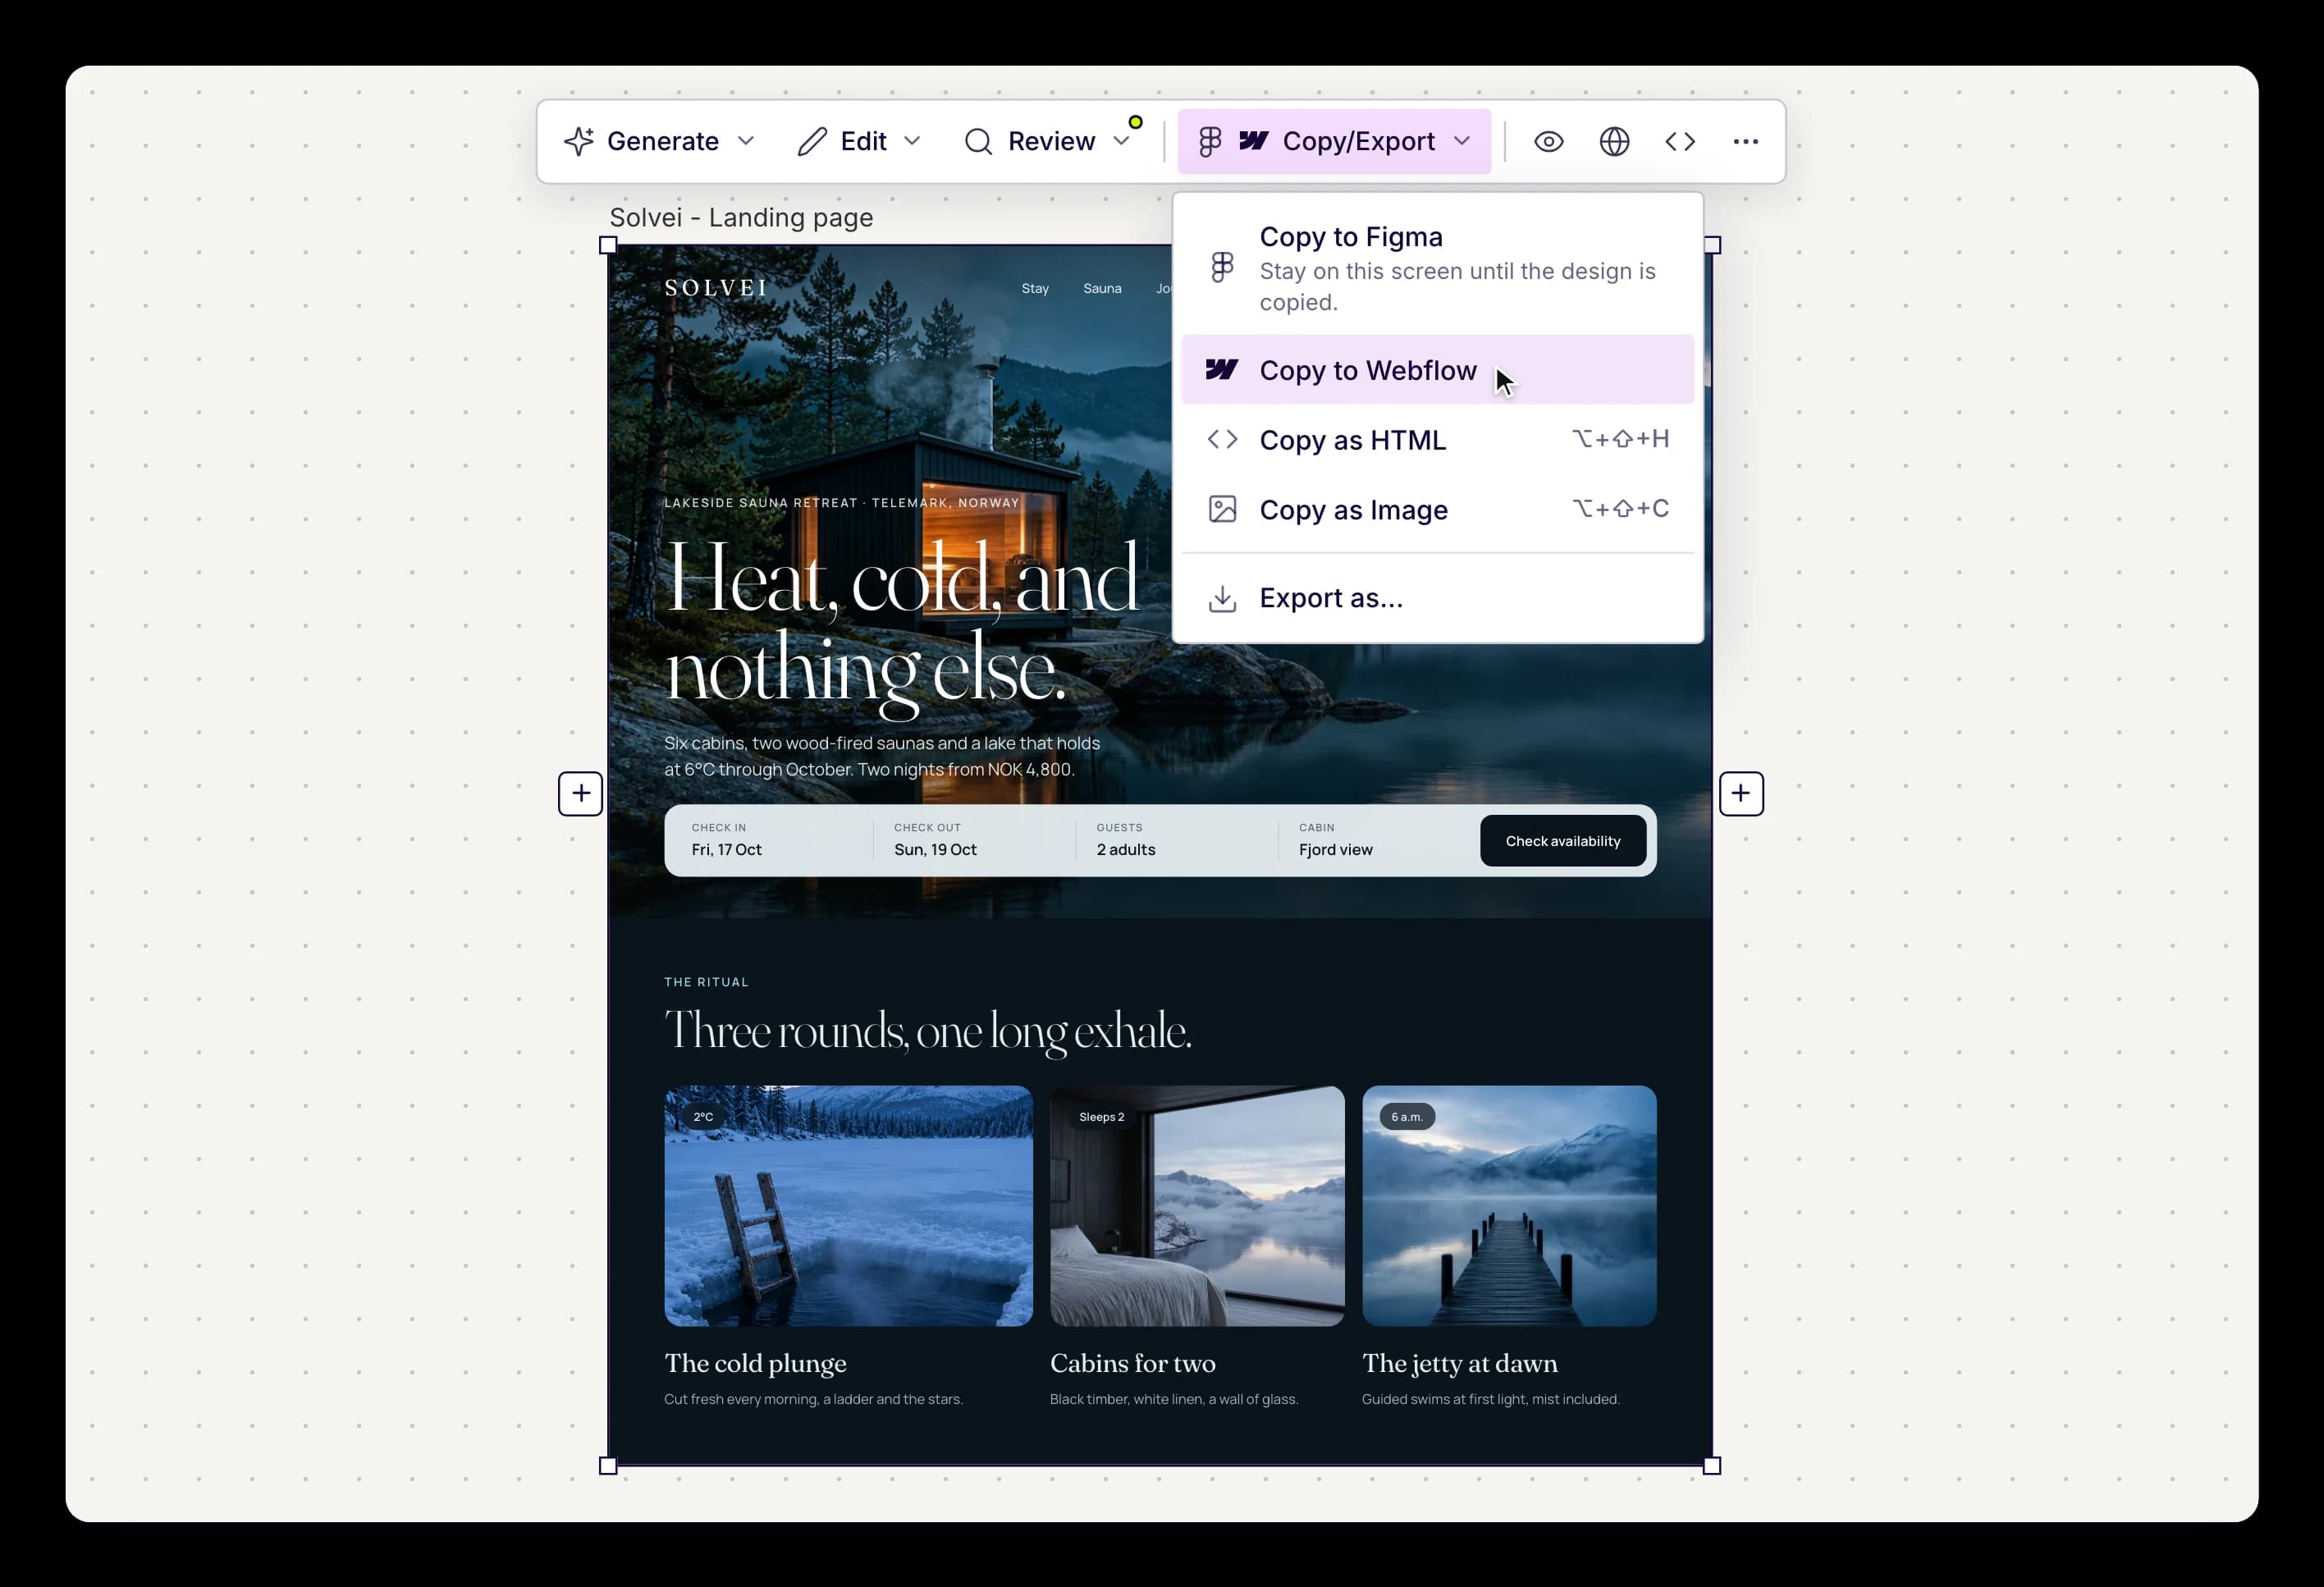
Task: Choose Copy as HTML option
Action: (1438, 440)
